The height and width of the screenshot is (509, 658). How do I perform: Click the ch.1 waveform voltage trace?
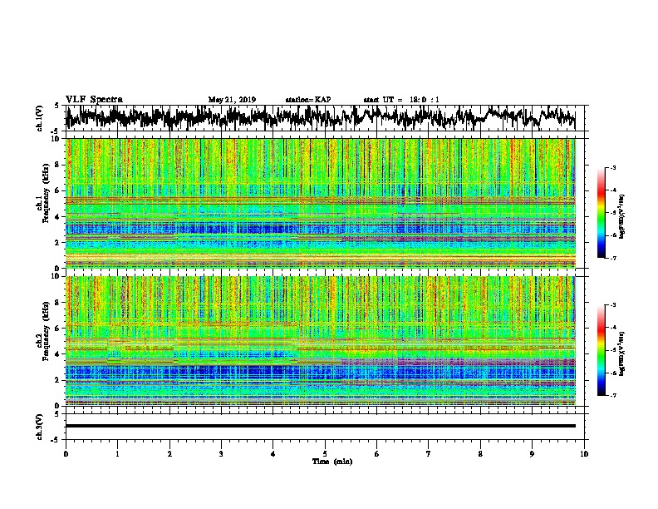[x=320, y=117]
